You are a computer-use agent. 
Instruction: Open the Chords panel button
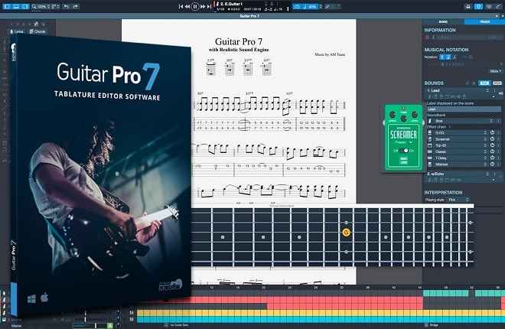[38, 32]
